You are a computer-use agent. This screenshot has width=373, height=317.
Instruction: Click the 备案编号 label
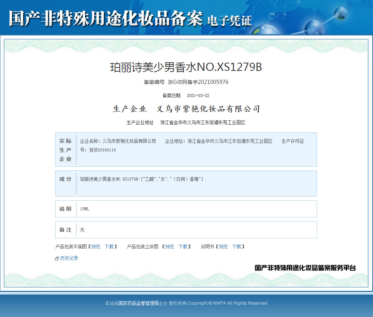point(154,82)
